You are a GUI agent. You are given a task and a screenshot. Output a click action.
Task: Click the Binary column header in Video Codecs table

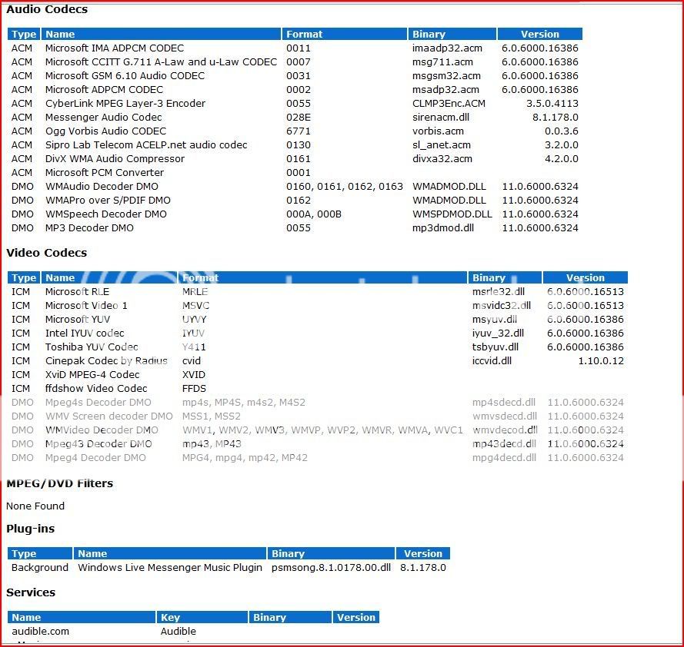pyautogui.click(x=489, y=277)
